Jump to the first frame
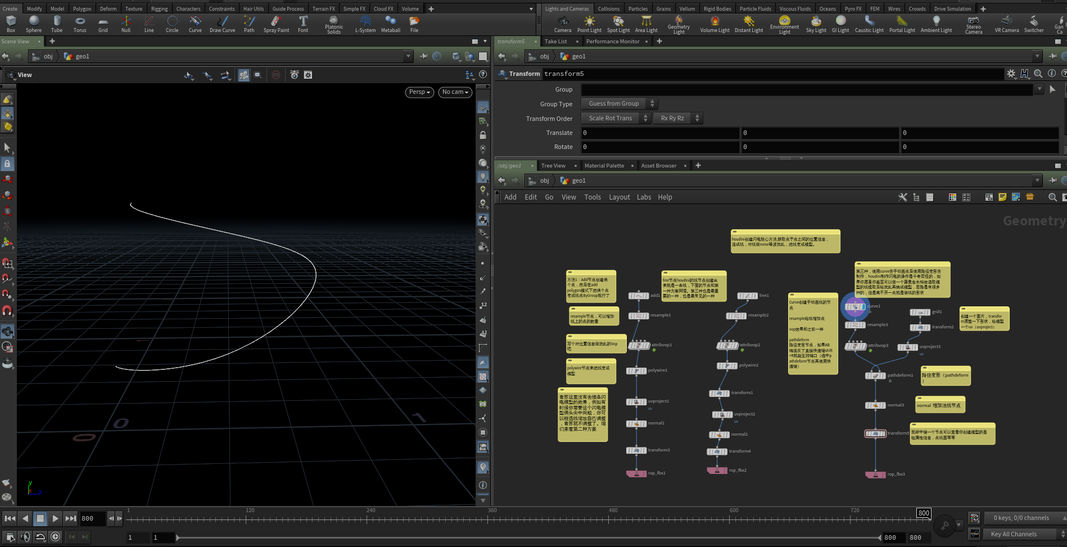This screenshot has height=547, width=1067. (x=10, y=518)
